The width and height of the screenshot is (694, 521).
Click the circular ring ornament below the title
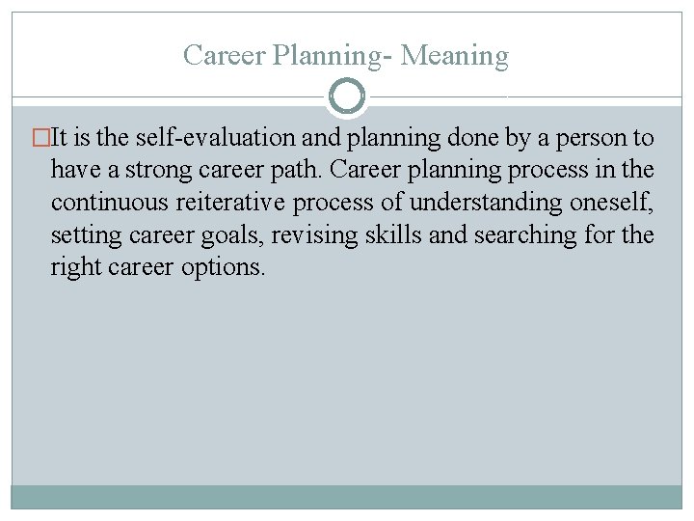(x=347, y=96)
